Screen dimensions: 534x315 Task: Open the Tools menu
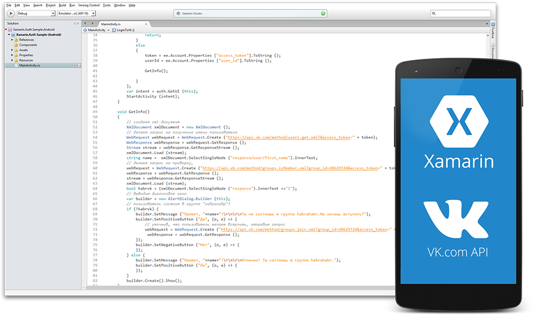point(107,5)
